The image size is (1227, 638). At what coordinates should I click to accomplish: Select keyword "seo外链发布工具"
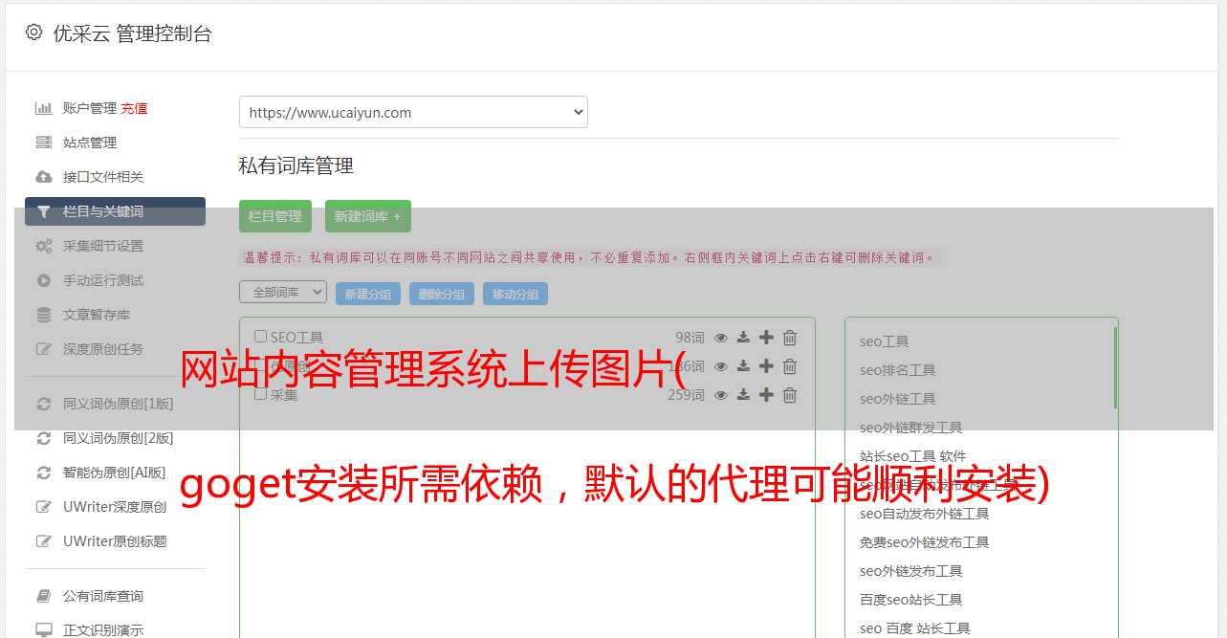(x=911, y=571)
